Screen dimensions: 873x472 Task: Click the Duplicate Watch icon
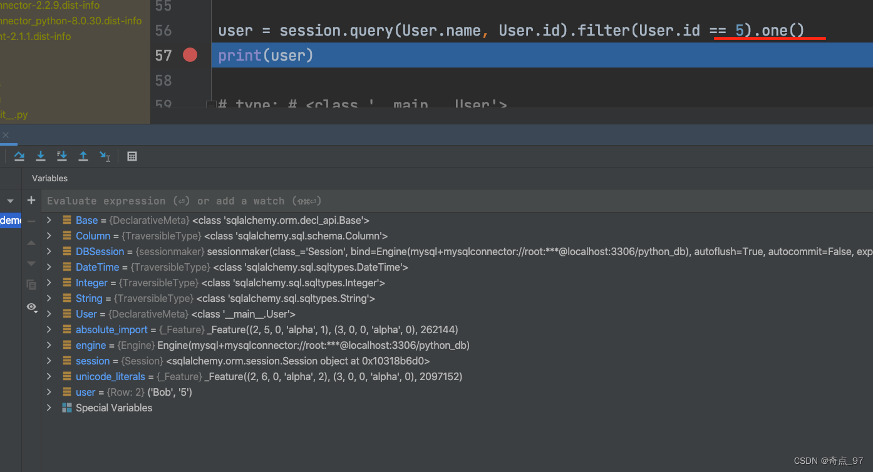tap(31, 284)
